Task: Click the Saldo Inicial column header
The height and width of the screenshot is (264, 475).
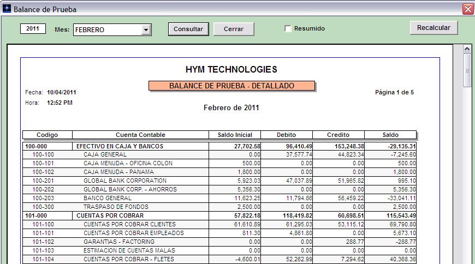Action: pos(235,135)
